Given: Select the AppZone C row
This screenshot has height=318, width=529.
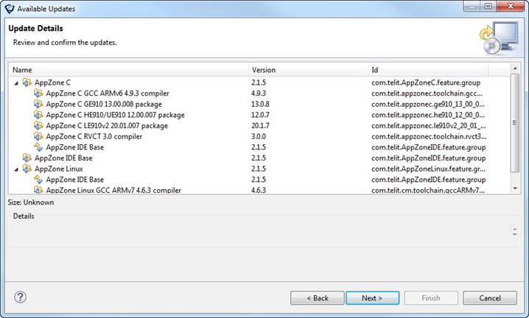Looking at the screenshot, I should [x=259, y=82].
